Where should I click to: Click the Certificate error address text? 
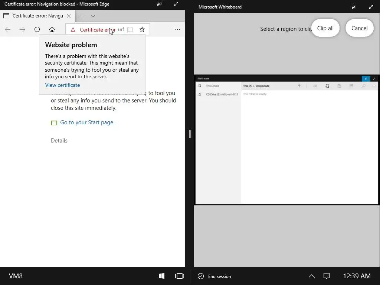click(98, 30)
